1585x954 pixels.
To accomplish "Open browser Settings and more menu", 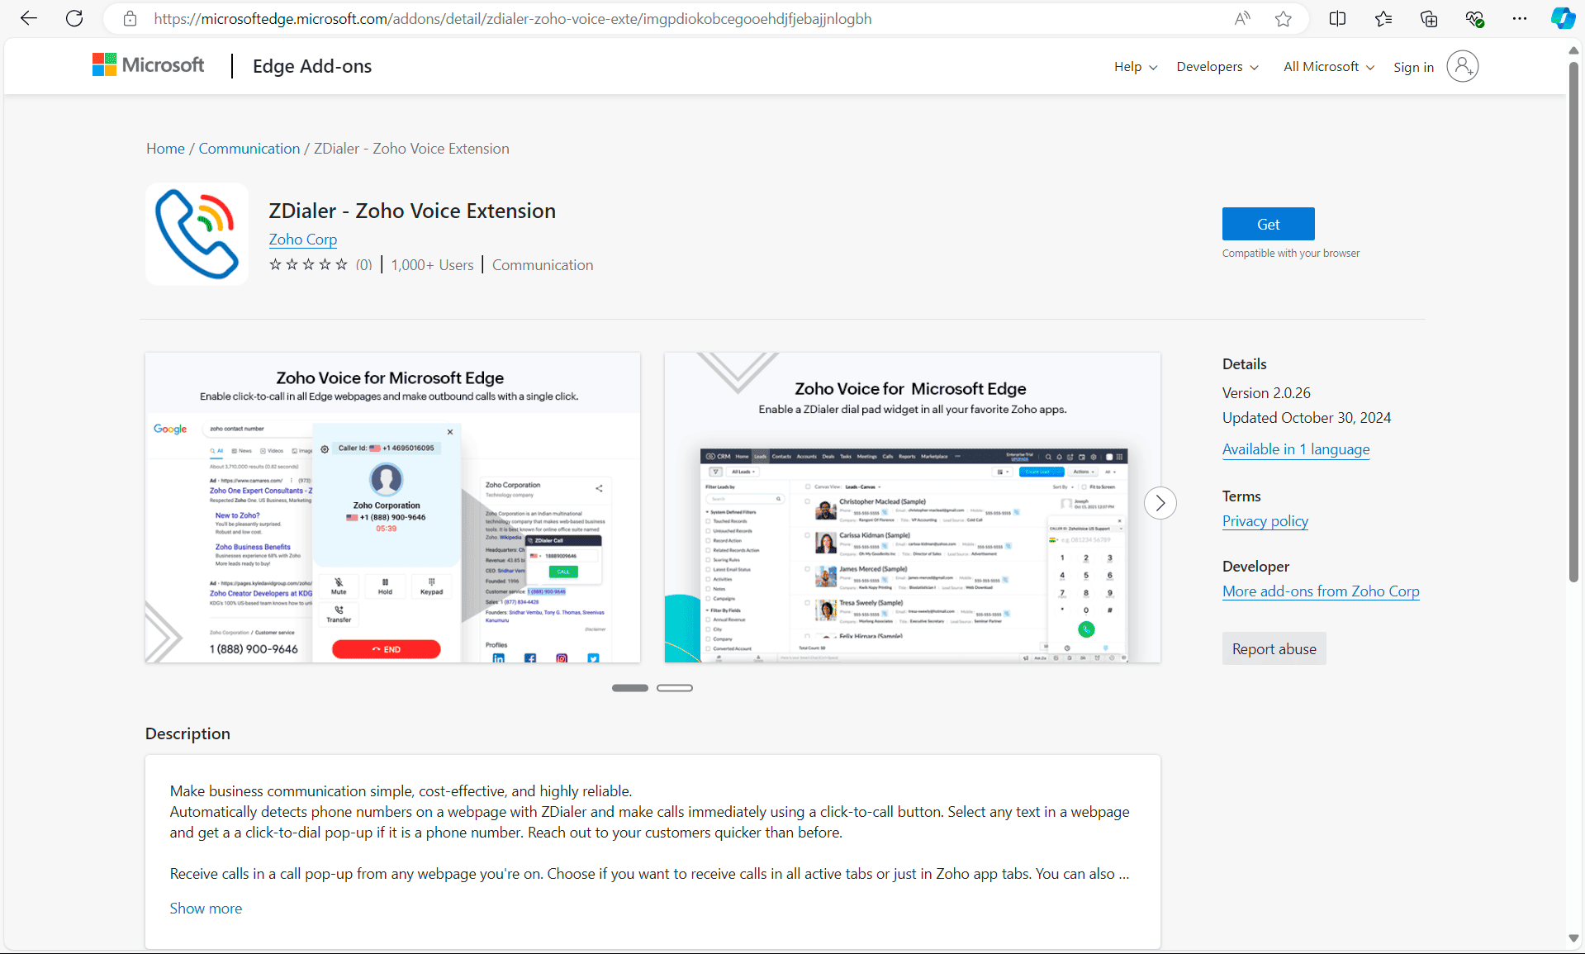I will coord(1519,18).
